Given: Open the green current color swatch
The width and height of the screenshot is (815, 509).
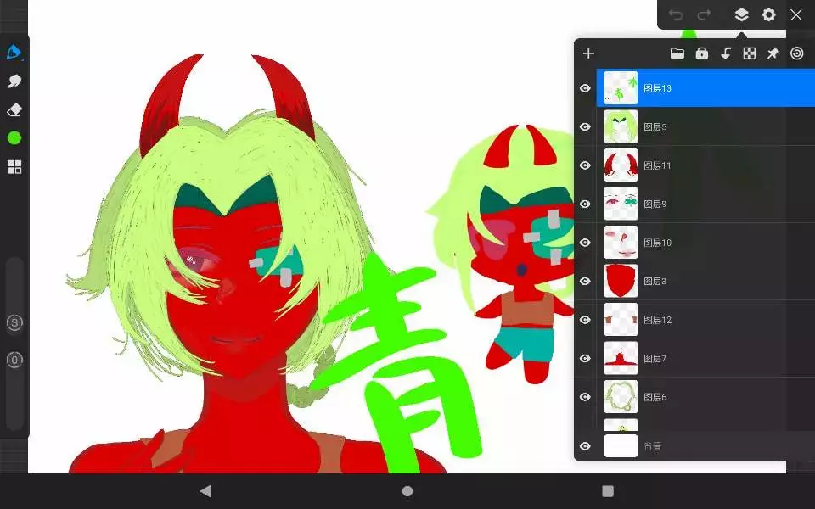Looking at the screenshot, I should point(14,137).
